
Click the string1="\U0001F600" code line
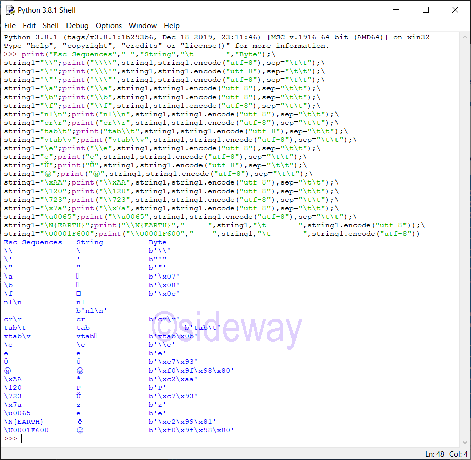click(212, 234)
